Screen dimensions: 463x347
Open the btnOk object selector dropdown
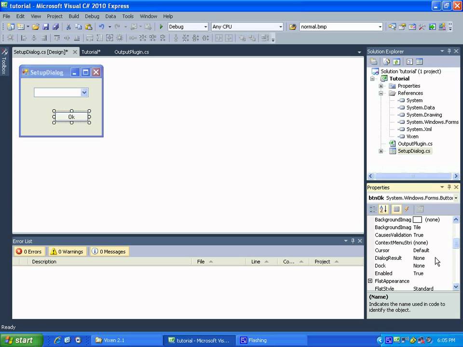(456, 198)
